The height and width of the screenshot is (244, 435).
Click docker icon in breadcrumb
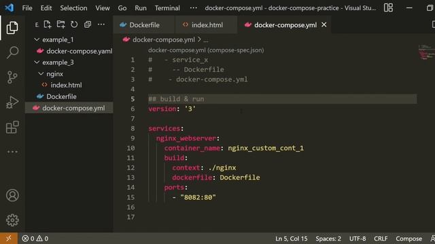coord(126,39)
